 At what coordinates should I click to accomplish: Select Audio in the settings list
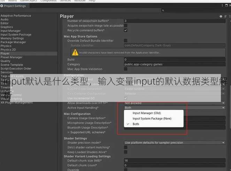pyautogui.click(x=5, y=19)
